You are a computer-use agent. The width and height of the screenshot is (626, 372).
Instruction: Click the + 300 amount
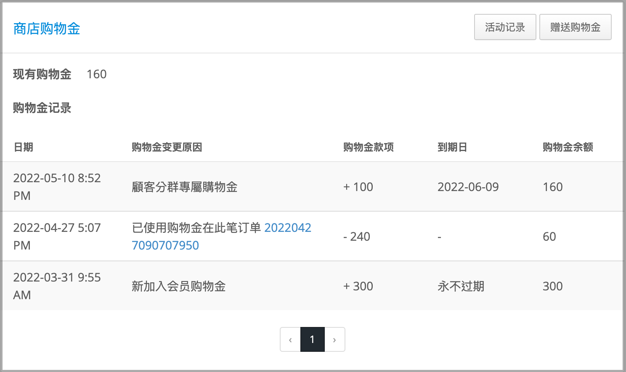click(358, 286)
